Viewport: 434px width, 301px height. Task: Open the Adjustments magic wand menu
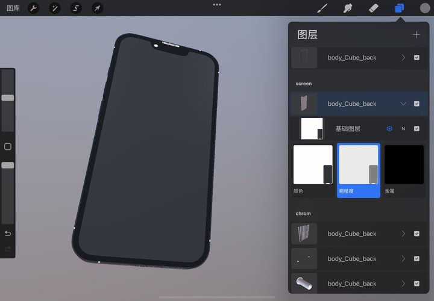tap(54, 8)
